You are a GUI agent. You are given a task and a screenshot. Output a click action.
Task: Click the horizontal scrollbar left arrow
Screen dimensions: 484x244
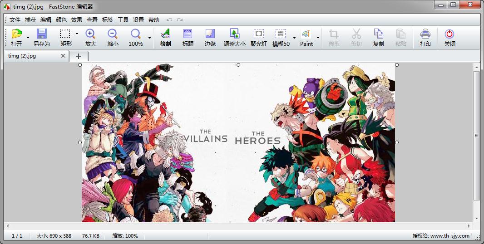(x=8, y=226)
